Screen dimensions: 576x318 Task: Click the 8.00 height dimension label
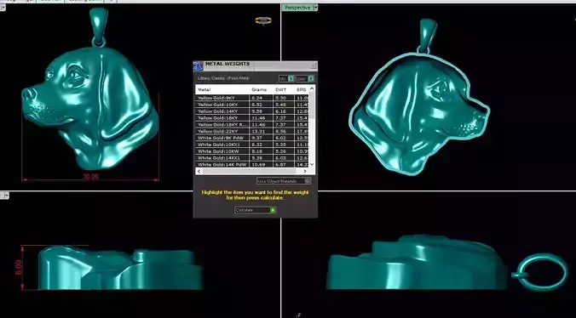point(19,268)
